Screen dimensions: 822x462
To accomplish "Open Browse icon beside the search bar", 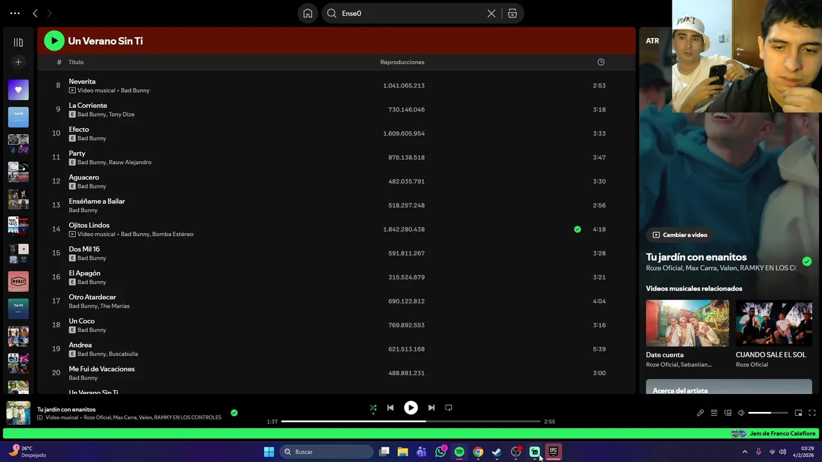I will point(512,13).
